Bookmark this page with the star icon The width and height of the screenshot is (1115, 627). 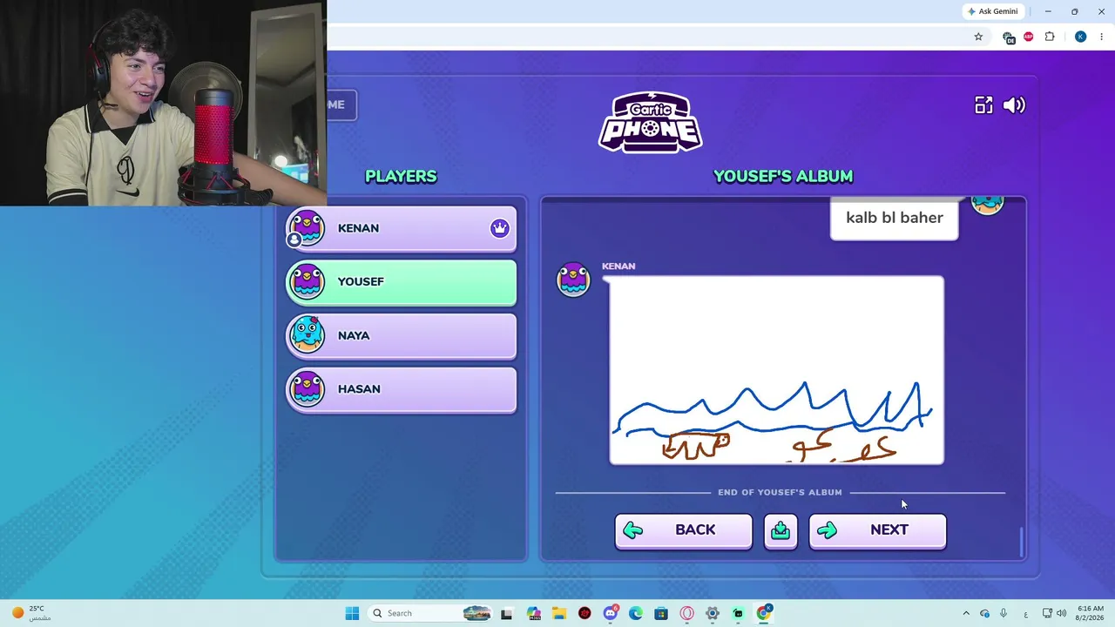pos(978,37)
